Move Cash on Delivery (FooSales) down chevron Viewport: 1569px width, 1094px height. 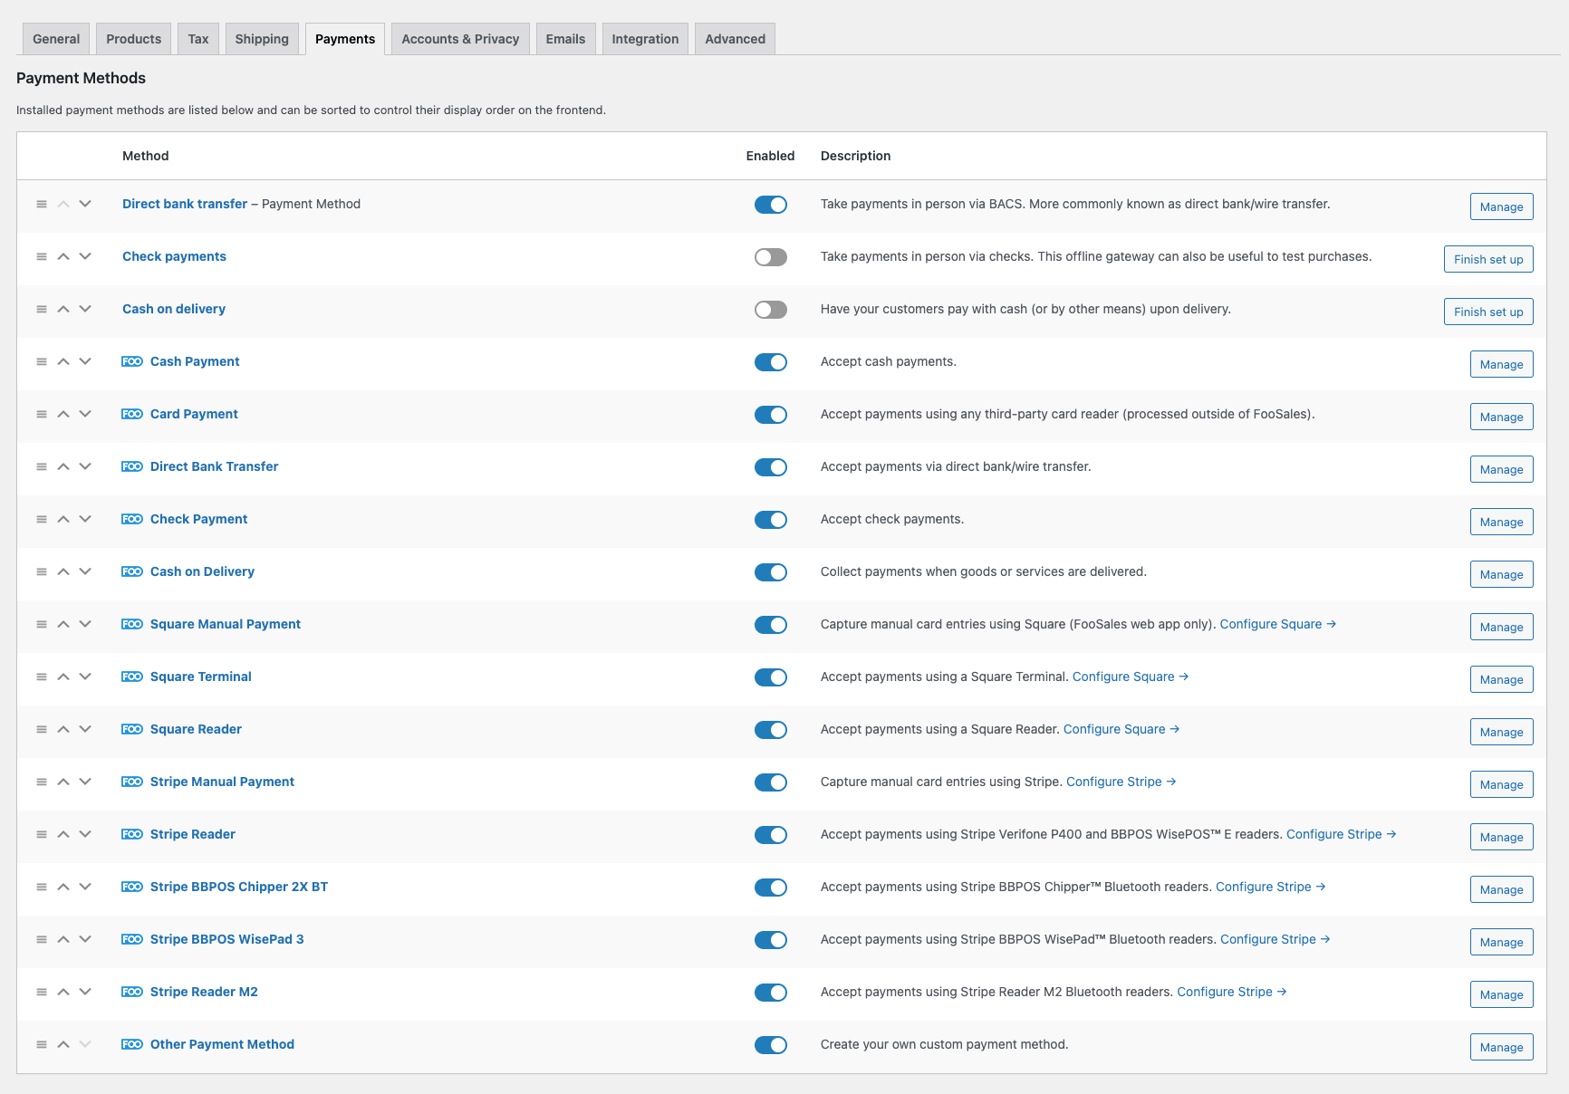tap(85, 571)
